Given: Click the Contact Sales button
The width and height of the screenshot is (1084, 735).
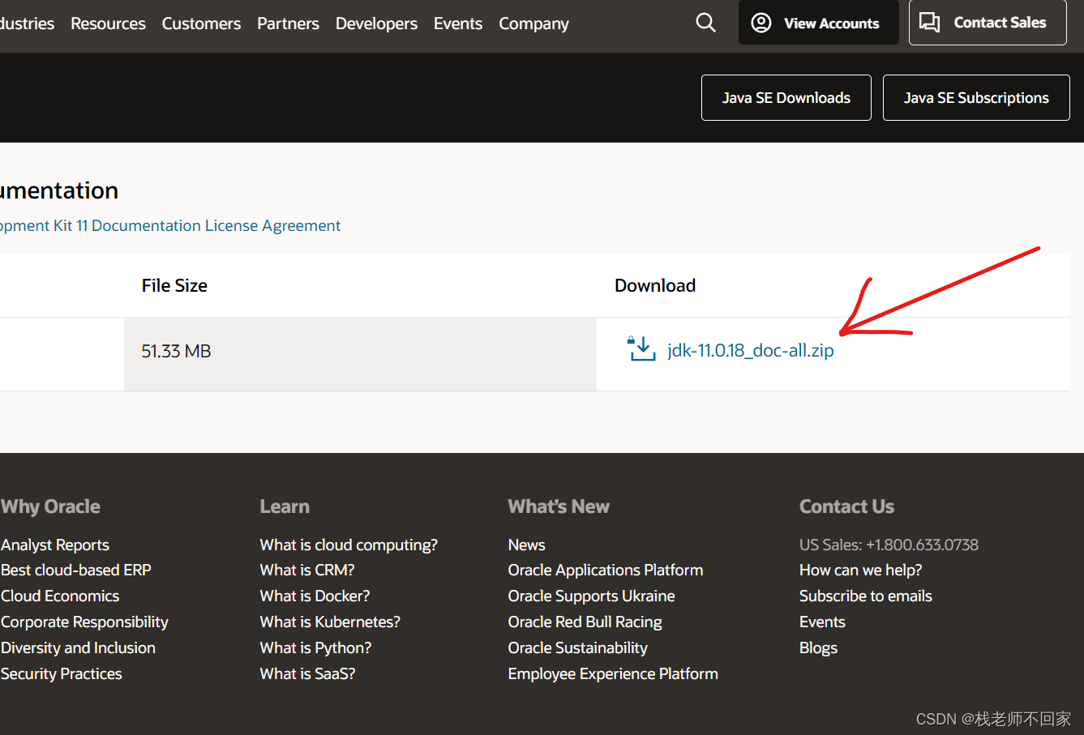Looking at the screenshot, I should 988,23.
